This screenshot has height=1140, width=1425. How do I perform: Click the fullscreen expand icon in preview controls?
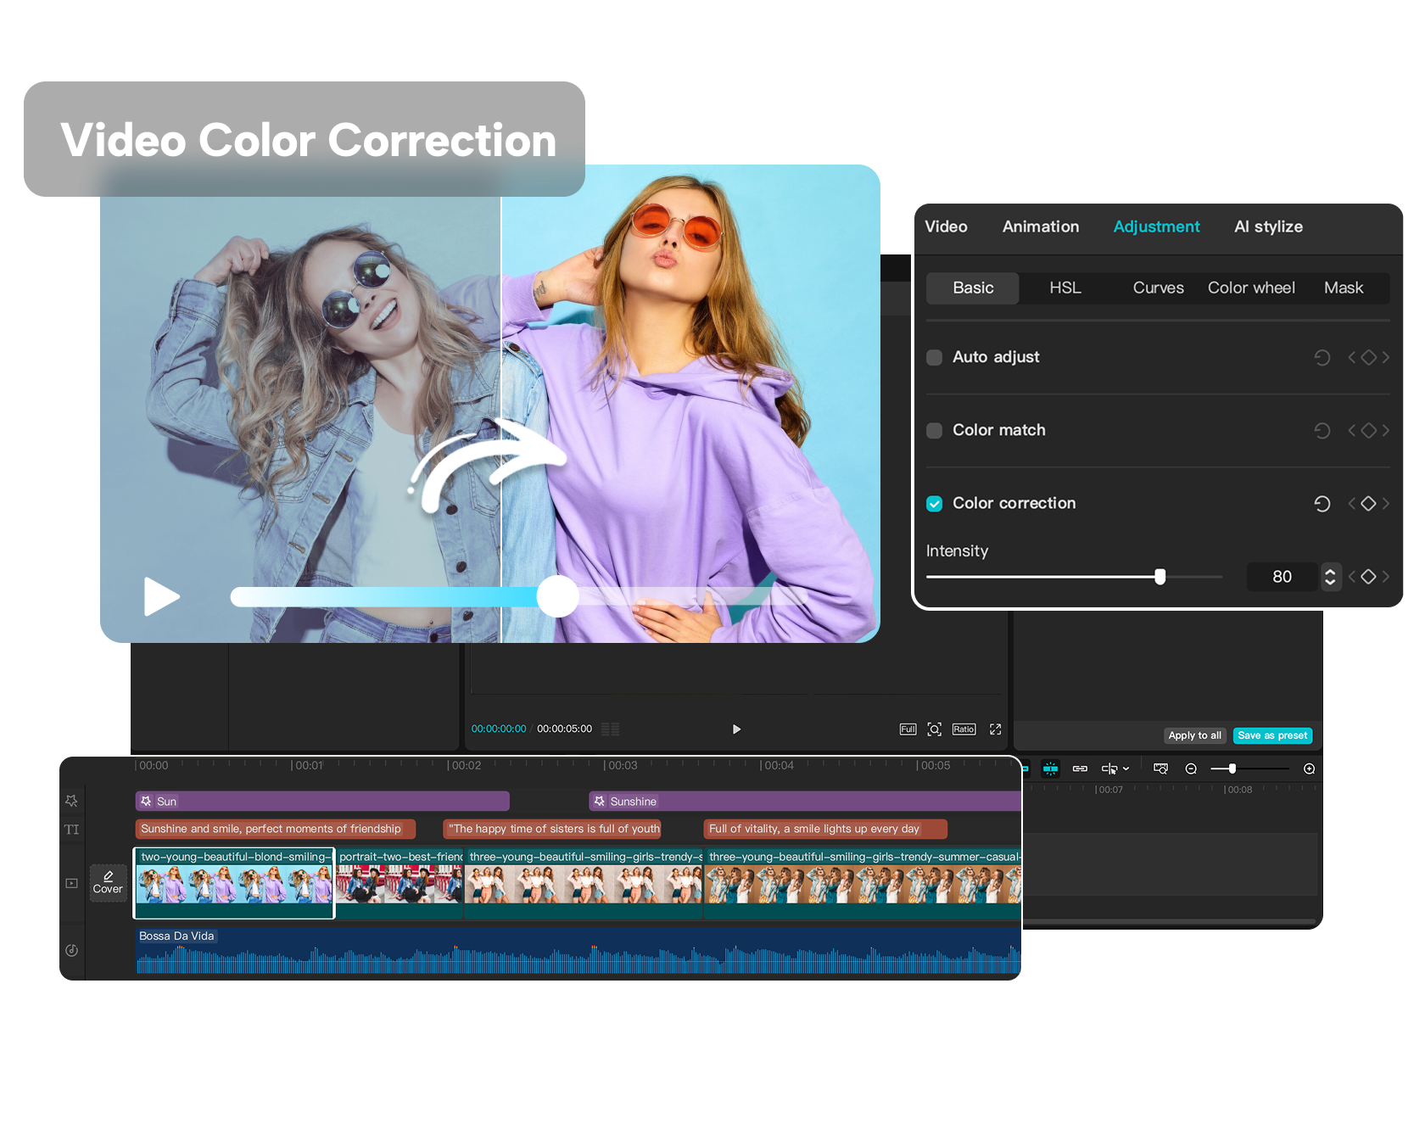(x=994, y=729)
